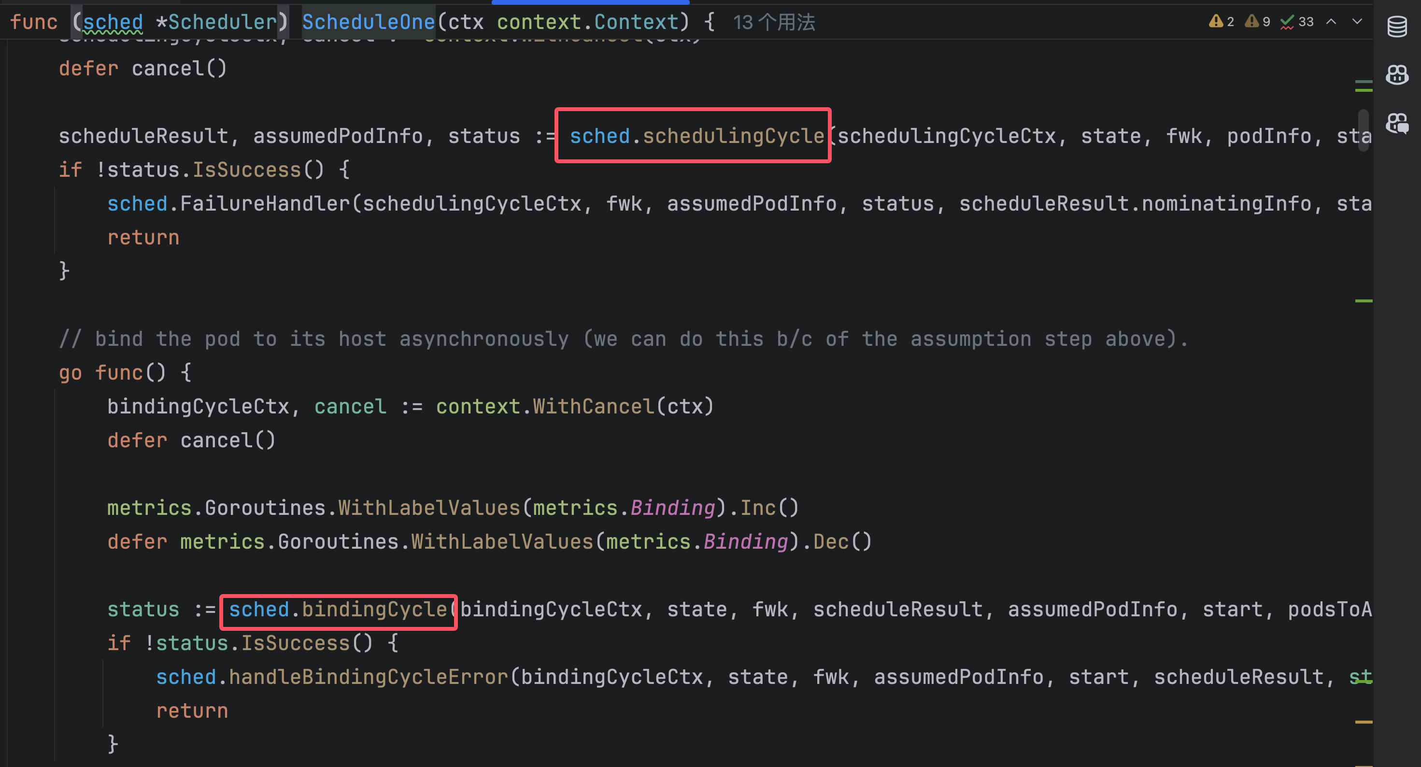Click sched.schedulingCycle method call
The width and height of the screenshot is (1421, 767).
click(x=696, y=136)
